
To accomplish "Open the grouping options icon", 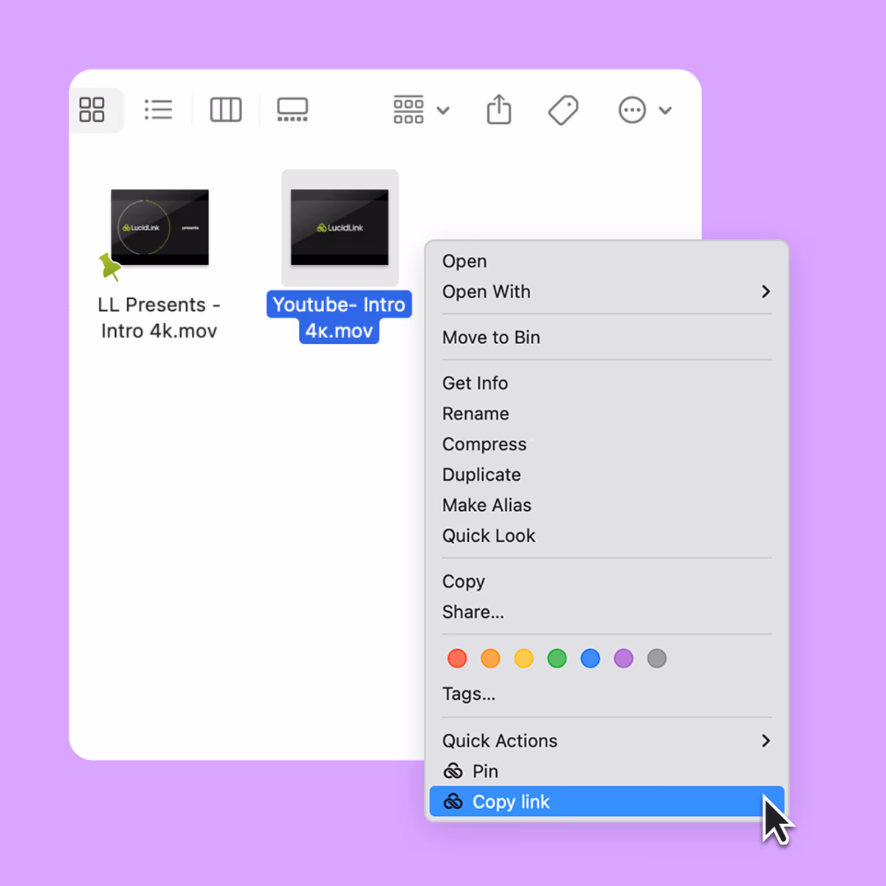I will point(408,109).
